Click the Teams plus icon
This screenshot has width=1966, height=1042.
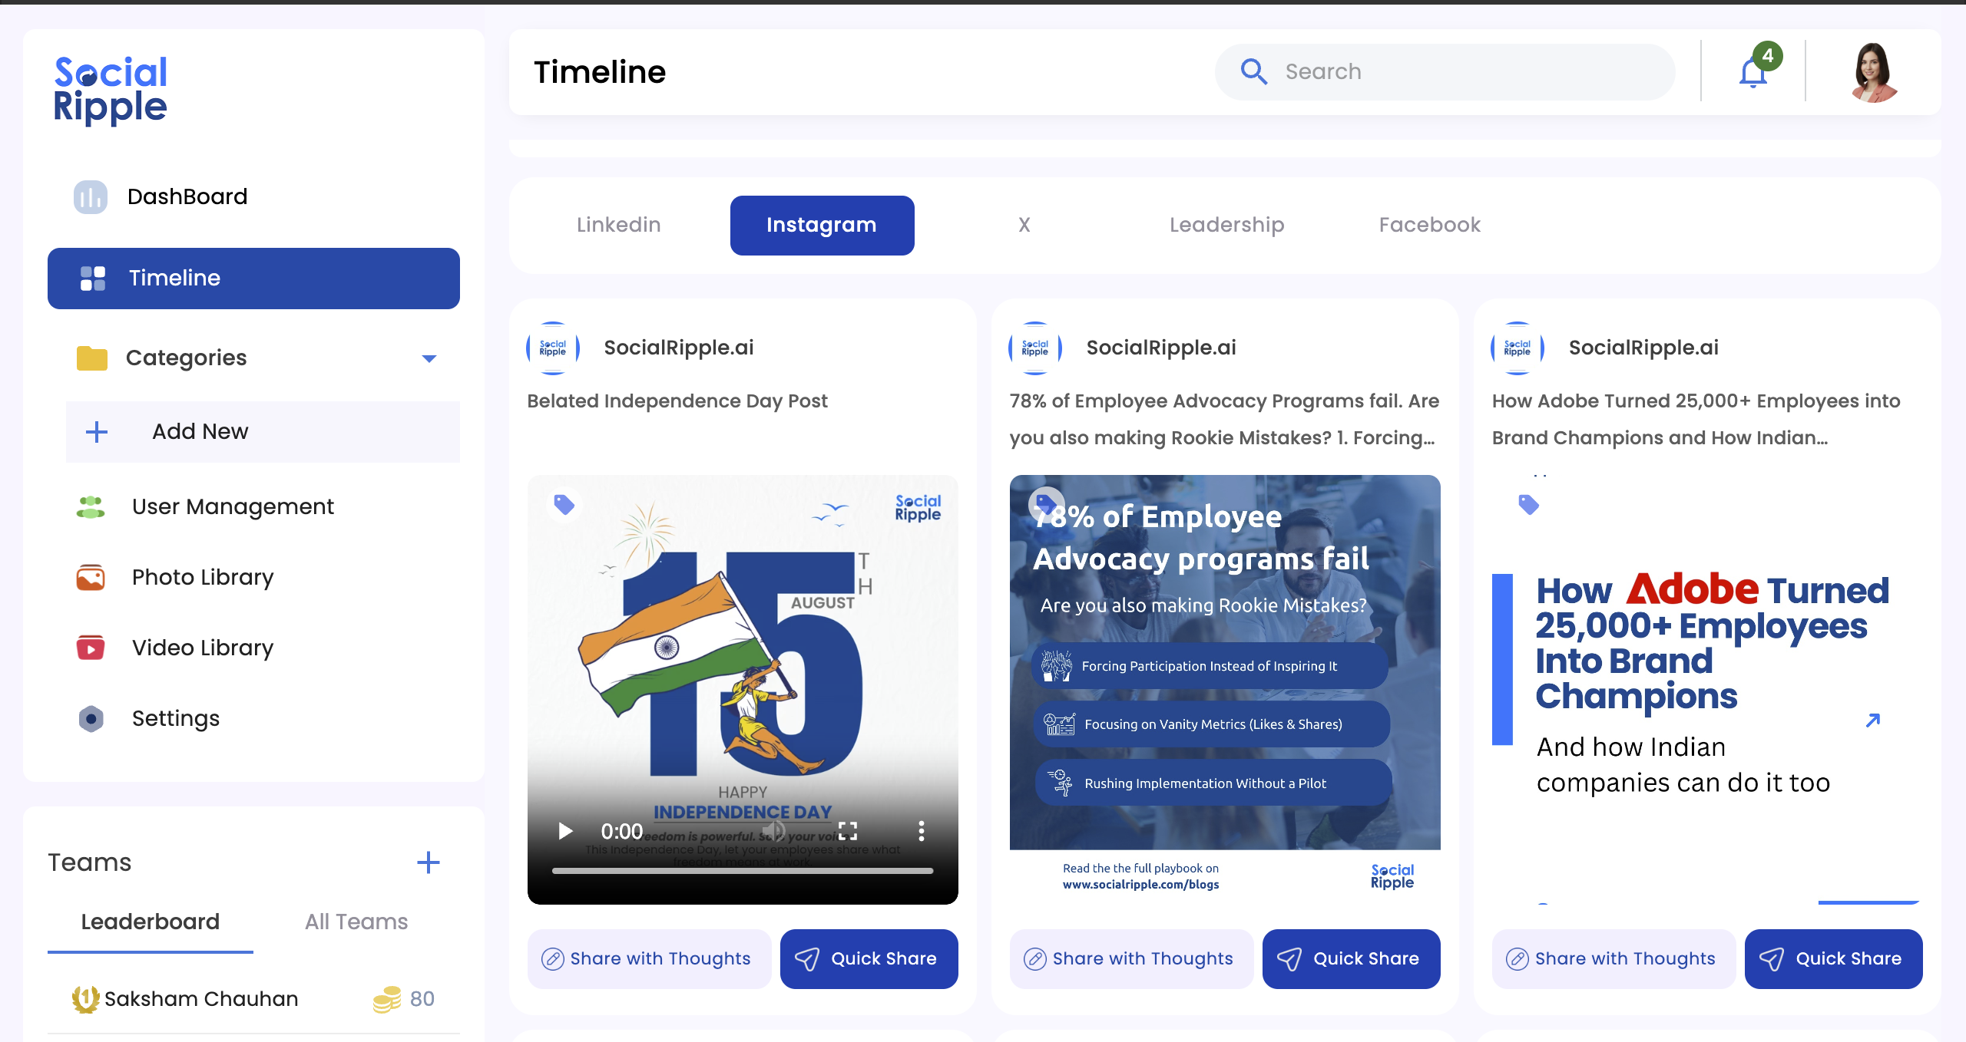pos(428,862)
